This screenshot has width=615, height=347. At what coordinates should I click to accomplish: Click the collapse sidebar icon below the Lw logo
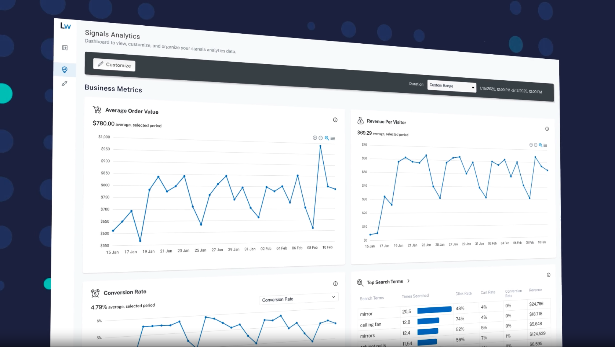coord(65,48)
